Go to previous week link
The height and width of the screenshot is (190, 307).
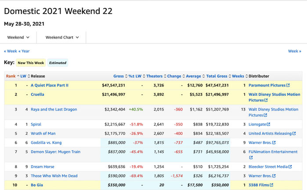pyautogui.click(x=11, y=51)
